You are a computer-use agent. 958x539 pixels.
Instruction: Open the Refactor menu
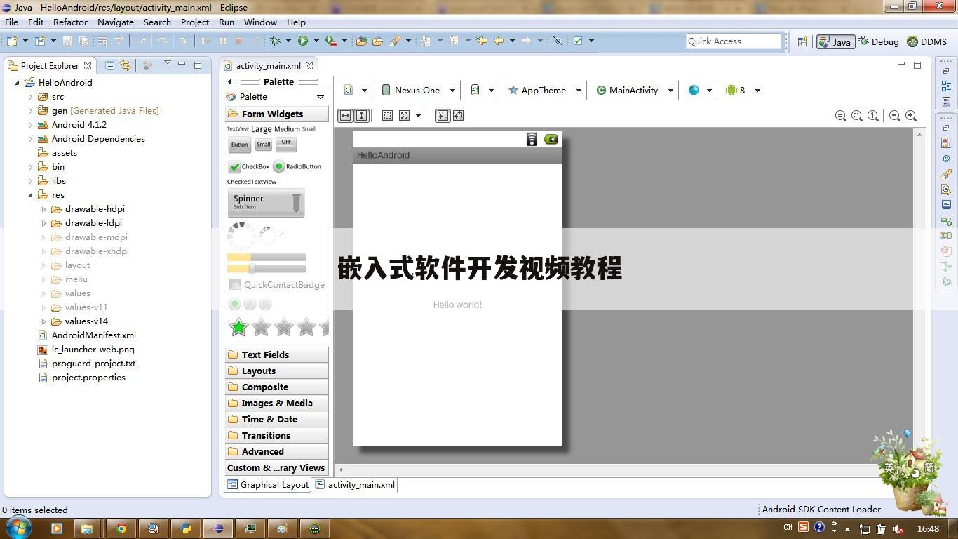(x=70, y=22)
